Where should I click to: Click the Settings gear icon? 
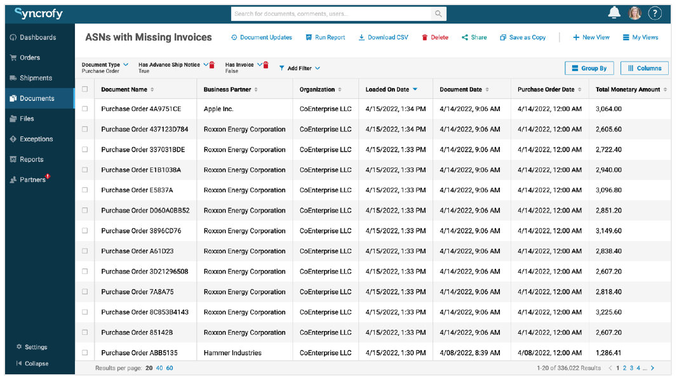pyautogui.click(x=19, y=346)
